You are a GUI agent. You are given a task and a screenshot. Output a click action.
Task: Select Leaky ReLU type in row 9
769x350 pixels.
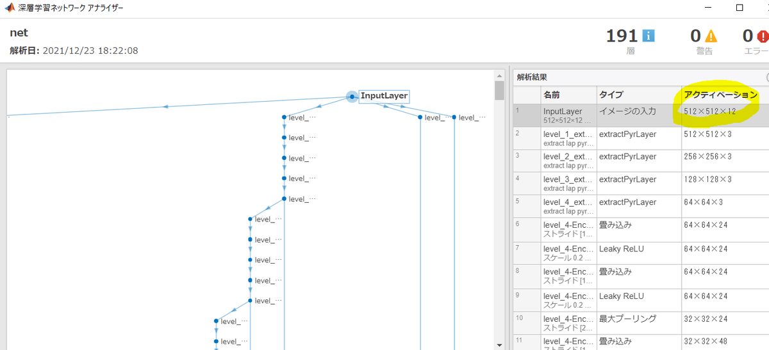click(x=639, y=299)
